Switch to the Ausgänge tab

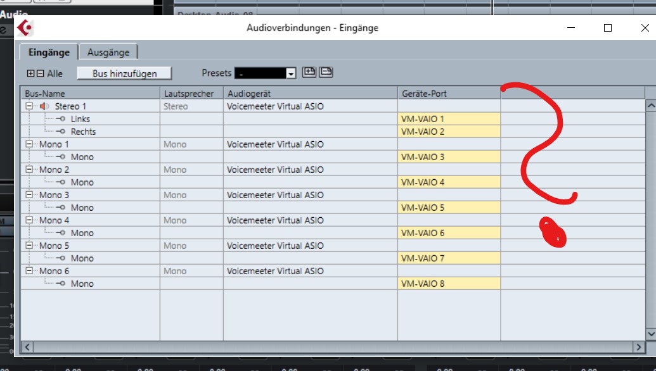point(109,52)
